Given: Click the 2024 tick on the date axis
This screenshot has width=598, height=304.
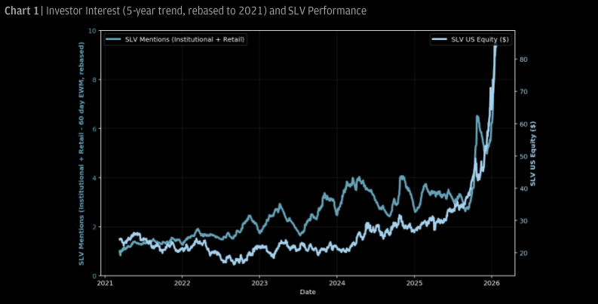Looking at the screenshot, I should [x=336, y=284].
